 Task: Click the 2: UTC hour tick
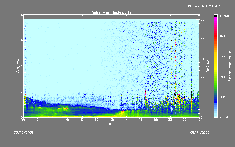click(x=38, y=120)
